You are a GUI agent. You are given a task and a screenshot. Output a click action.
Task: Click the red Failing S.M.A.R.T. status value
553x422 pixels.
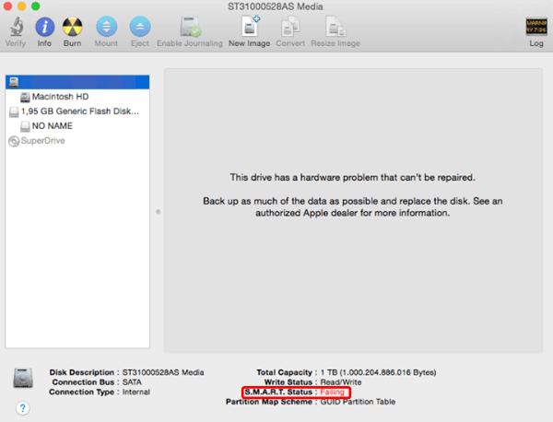click(332, 392)
